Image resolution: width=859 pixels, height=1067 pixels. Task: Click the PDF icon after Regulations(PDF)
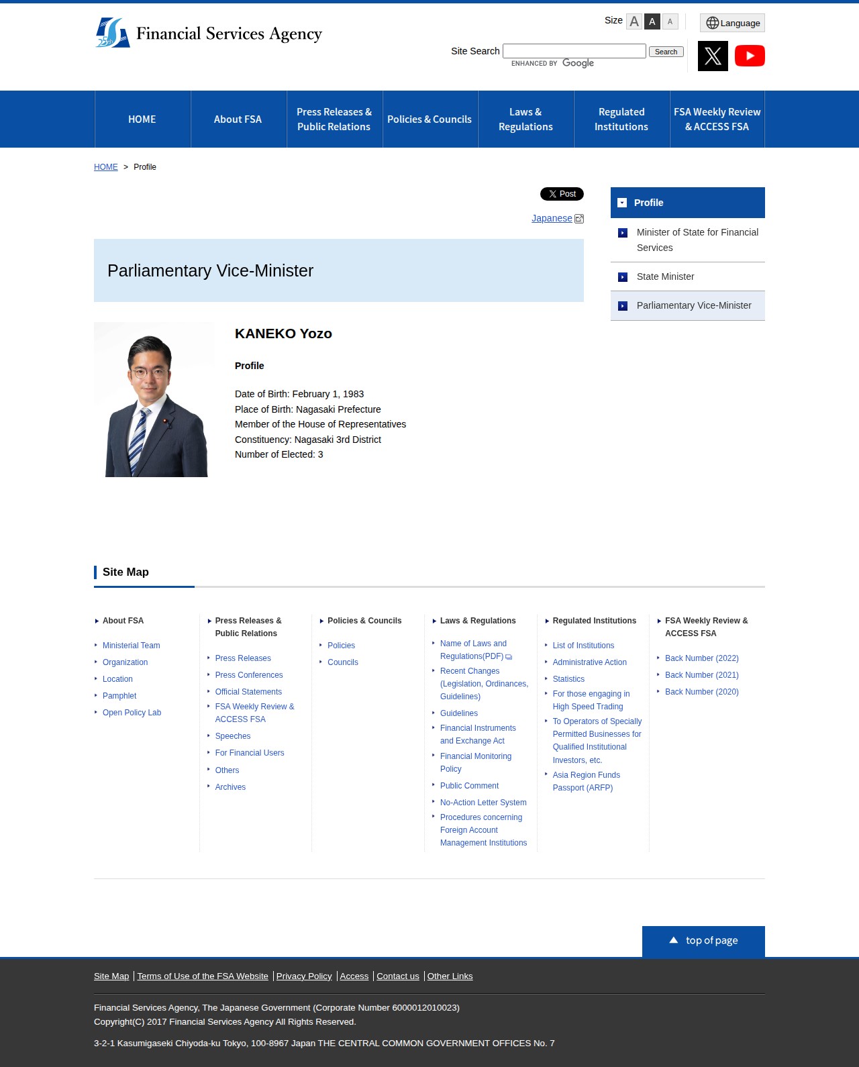509,657
